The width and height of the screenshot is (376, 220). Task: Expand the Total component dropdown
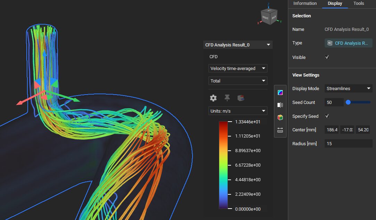click(238, 81)
